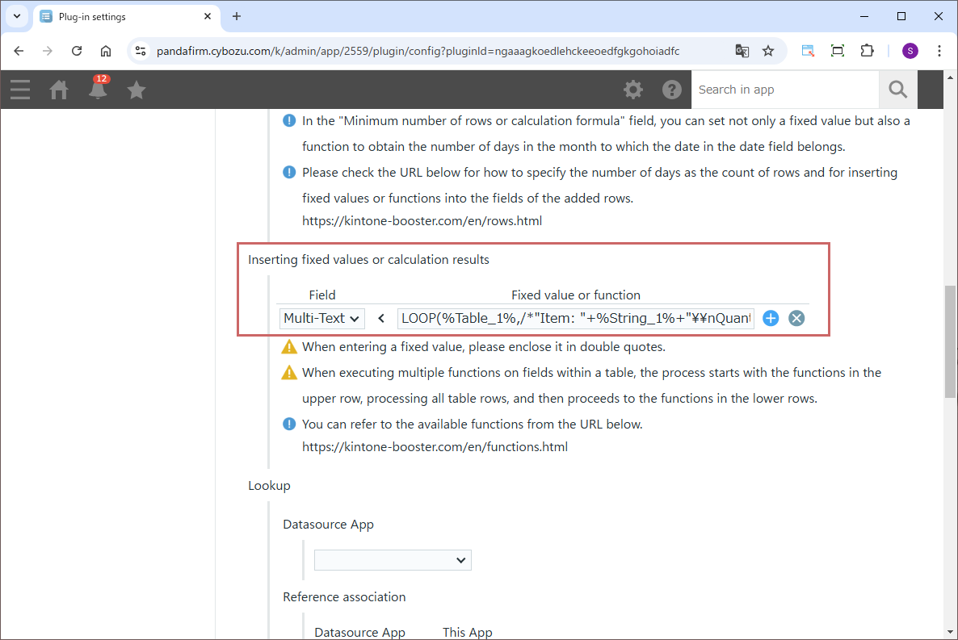Open the settings gear icon
The image size is (958, 640).
click(x=633, y=90)
